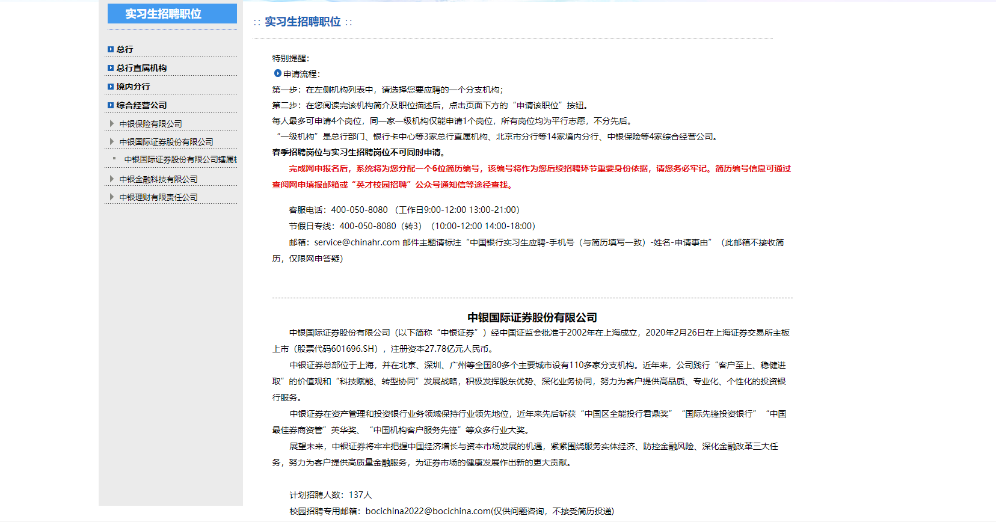Select 中银金融科技有限公司 in the sidebar

(x=159, y=179)
